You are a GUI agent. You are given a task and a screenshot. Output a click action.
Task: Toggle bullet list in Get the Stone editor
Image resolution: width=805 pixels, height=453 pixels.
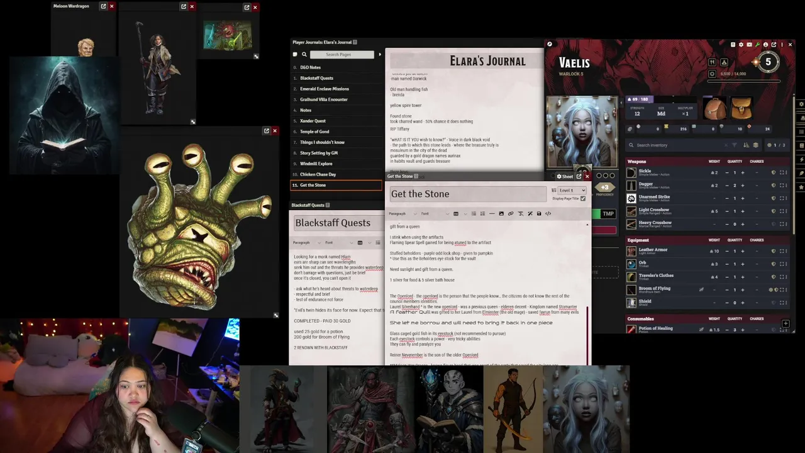point(474,213)
